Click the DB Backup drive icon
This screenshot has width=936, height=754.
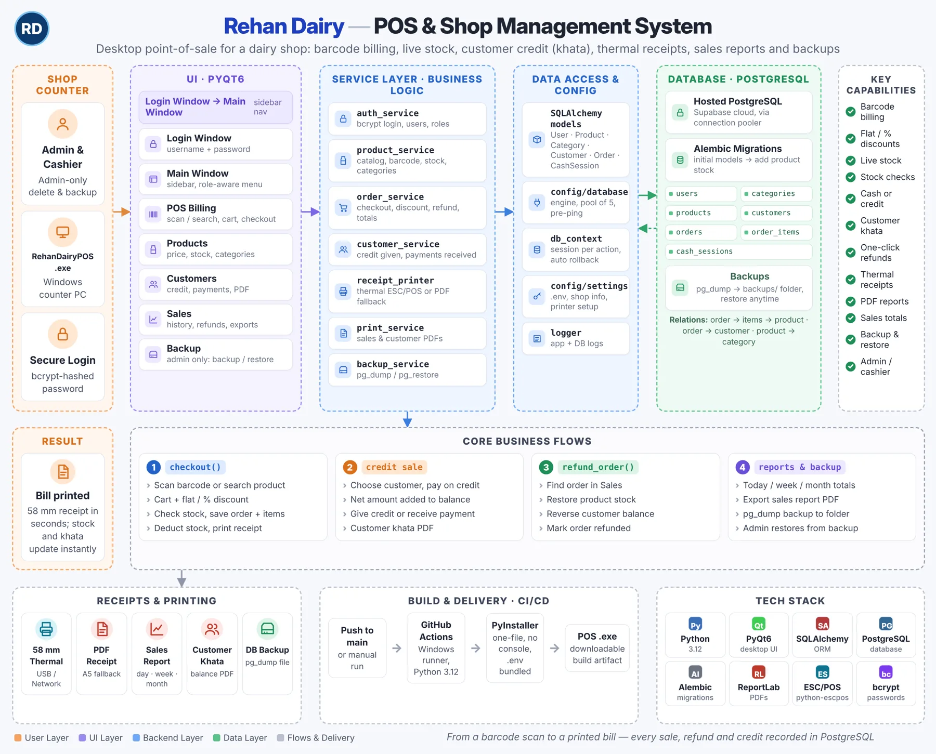(267, 629)
